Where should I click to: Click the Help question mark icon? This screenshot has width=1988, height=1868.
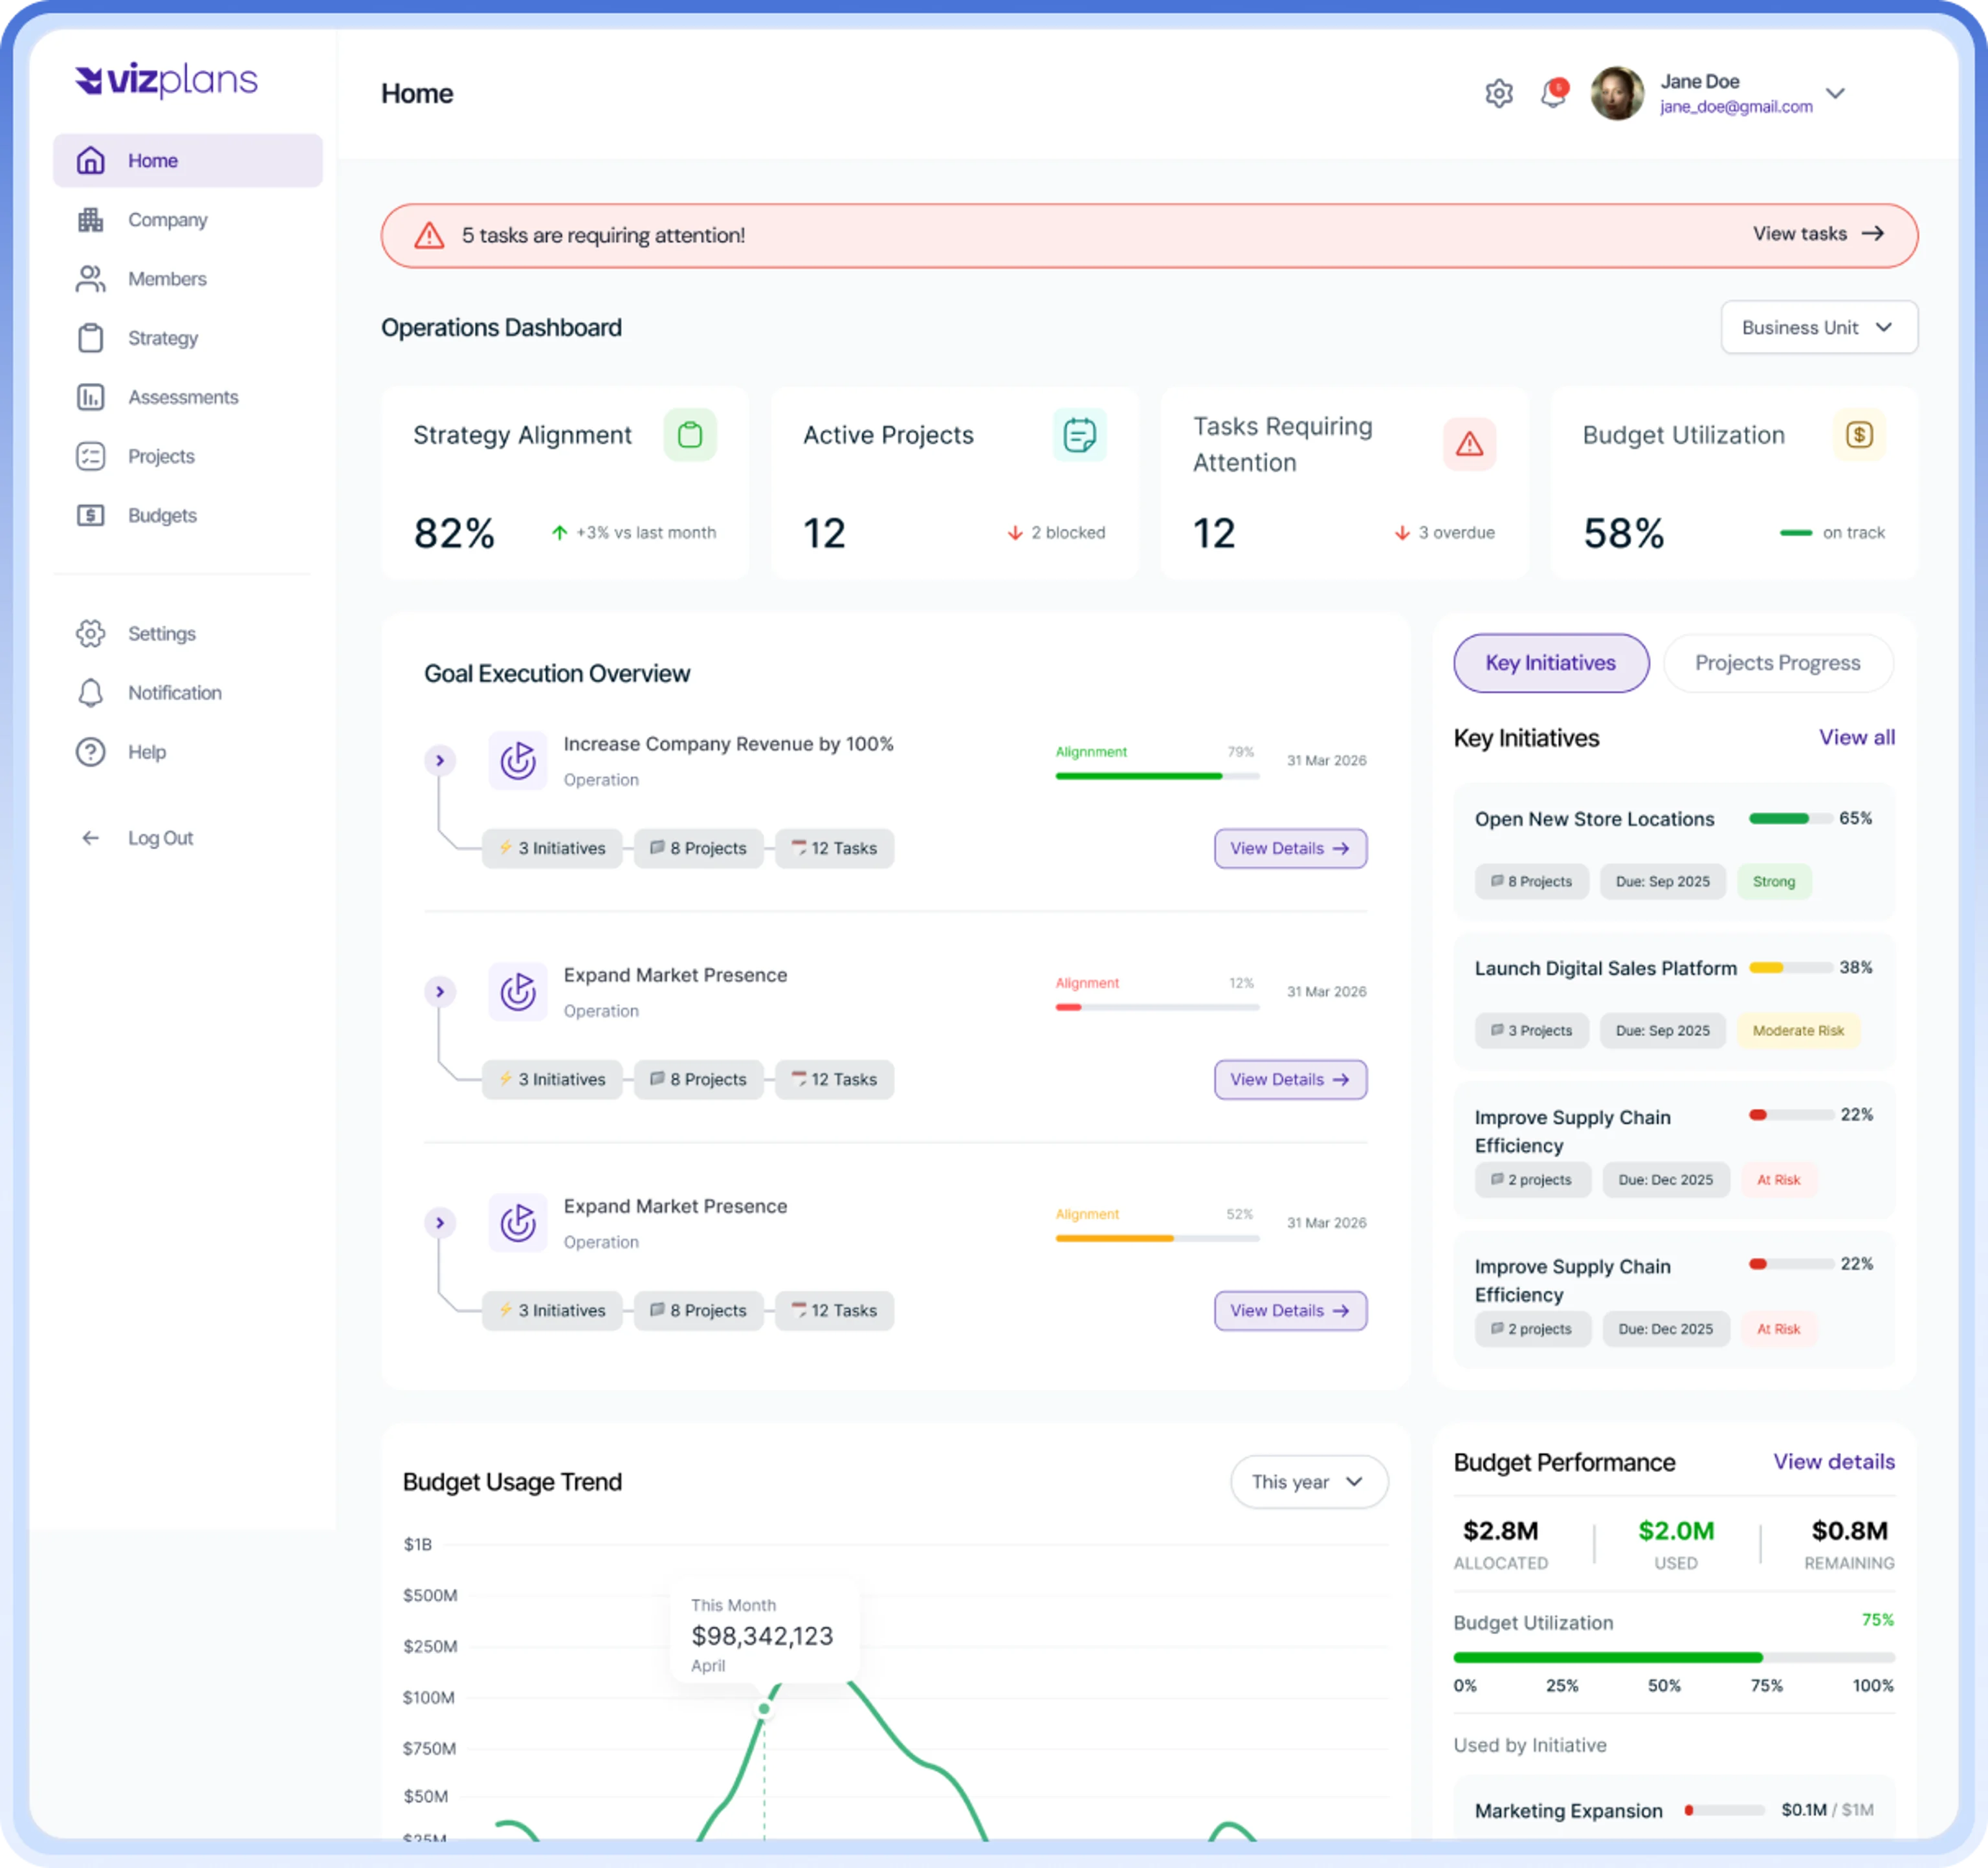tap(91, 751)
